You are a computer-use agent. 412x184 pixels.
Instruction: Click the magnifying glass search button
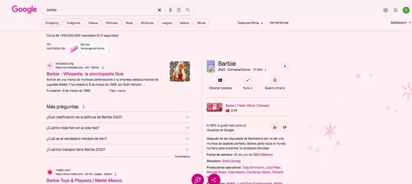tap(188, 10)
